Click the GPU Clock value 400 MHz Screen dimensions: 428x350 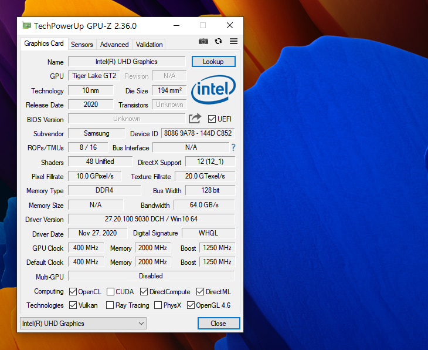86,248
